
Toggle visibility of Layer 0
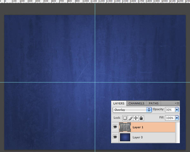point(115,137)
